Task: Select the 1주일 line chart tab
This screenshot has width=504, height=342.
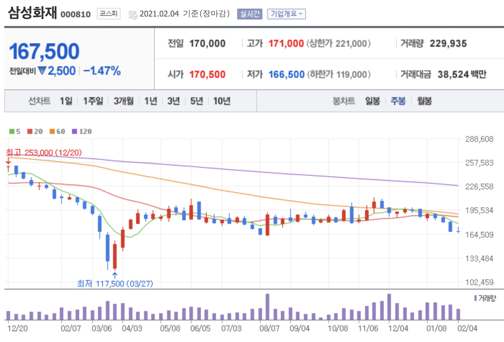Action: point(93,101)
